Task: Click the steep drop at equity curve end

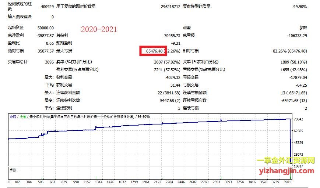Action: pyautogui.click(x=290, y=147)
